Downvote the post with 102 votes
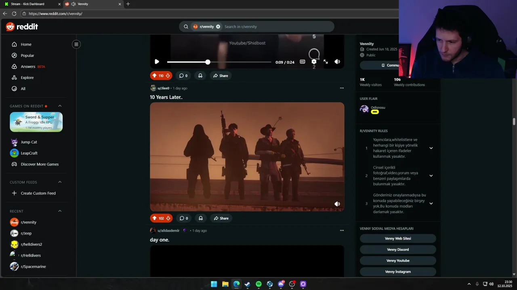 click(168, 218)
